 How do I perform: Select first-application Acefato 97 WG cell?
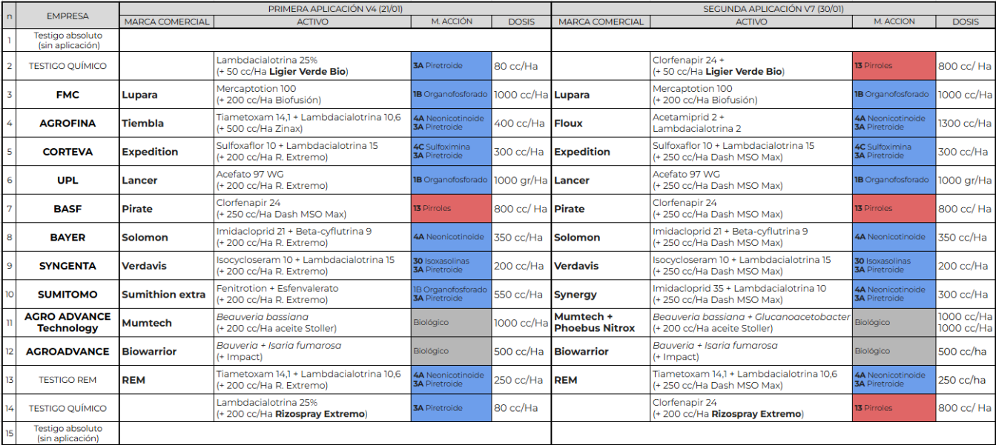(x=313, y=181)
